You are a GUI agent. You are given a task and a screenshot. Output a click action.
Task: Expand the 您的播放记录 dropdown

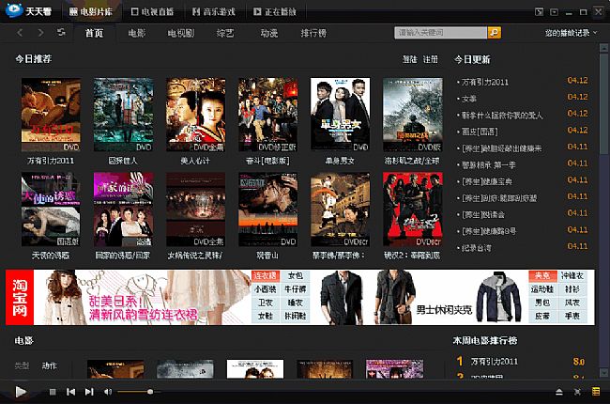pos(571,33)
